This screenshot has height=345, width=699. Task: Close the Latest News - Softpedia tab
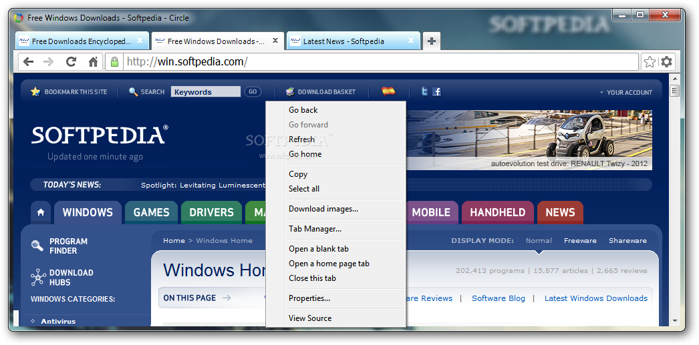(x=411, y=41)
